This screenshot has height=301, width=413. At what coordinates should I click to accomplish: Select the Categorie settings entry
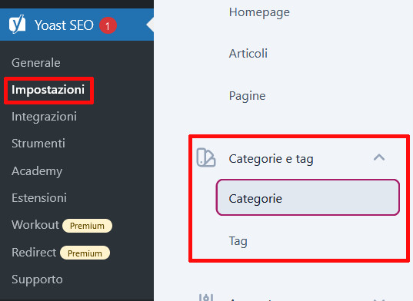tap(308, 197)
